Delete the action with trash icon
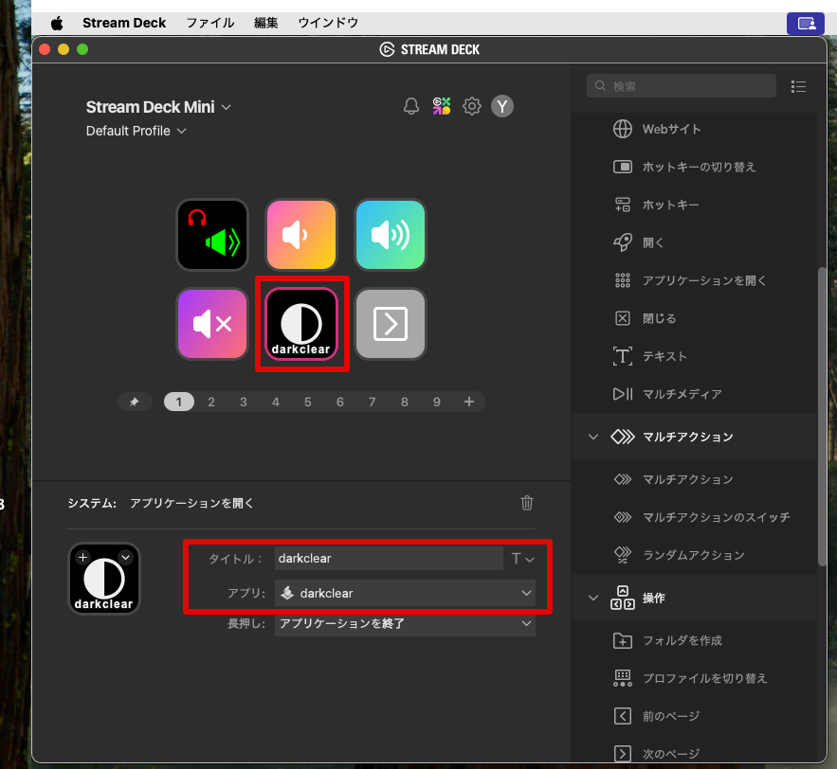837x769 pixels. 527,503
